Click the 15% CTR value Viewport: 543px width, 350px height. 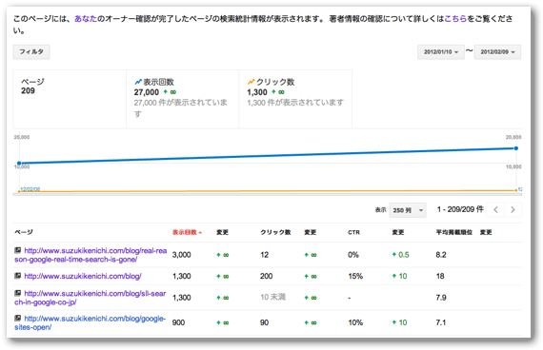[x=355, y=277]
